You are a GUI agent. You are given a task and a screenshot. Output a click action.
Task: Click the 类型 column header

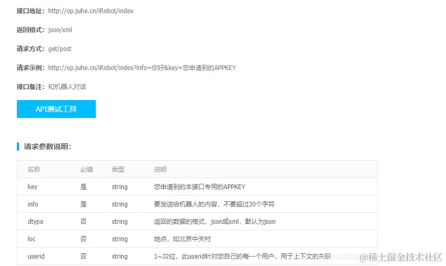pos(118,169)
